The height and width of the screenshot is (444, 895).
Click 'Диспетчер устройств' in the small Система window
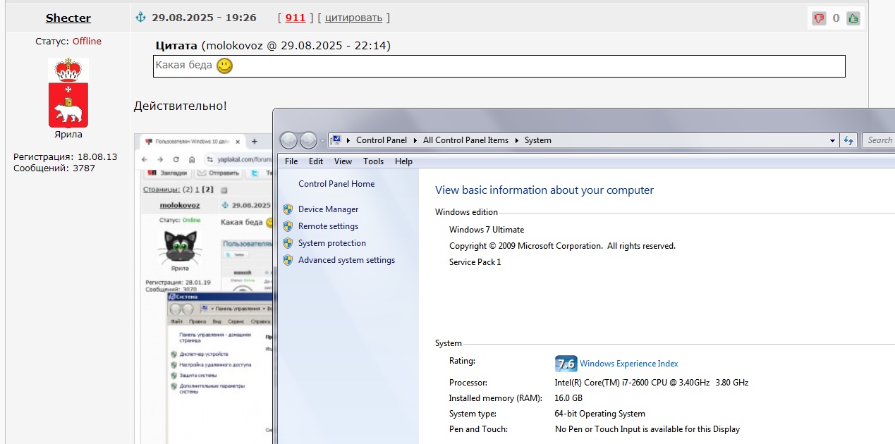(x=203, y=354)
